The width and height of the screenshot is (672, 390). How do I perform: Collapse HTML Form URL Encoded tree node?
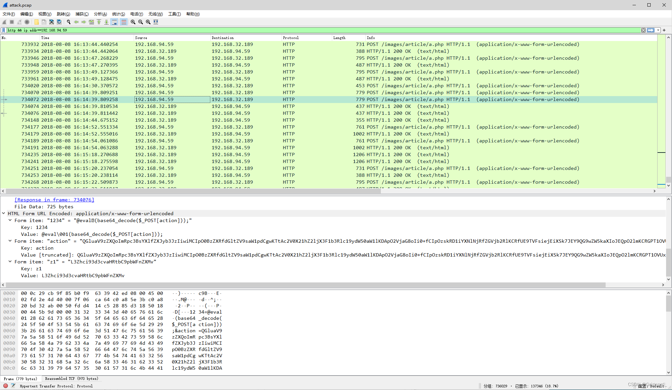click(4, 214)
